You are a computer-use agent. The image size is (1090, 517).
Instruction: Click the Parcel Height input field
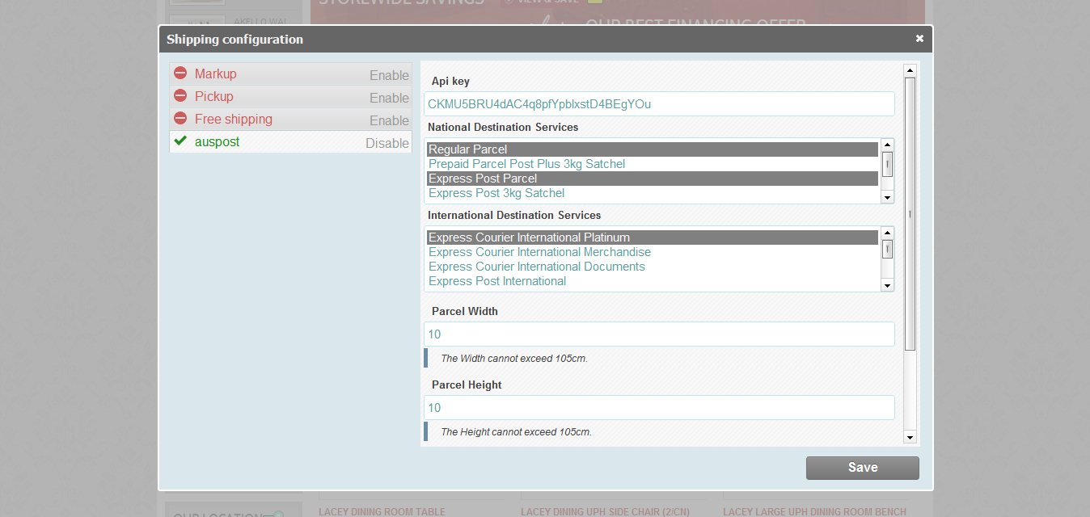(x=659, y=408)
